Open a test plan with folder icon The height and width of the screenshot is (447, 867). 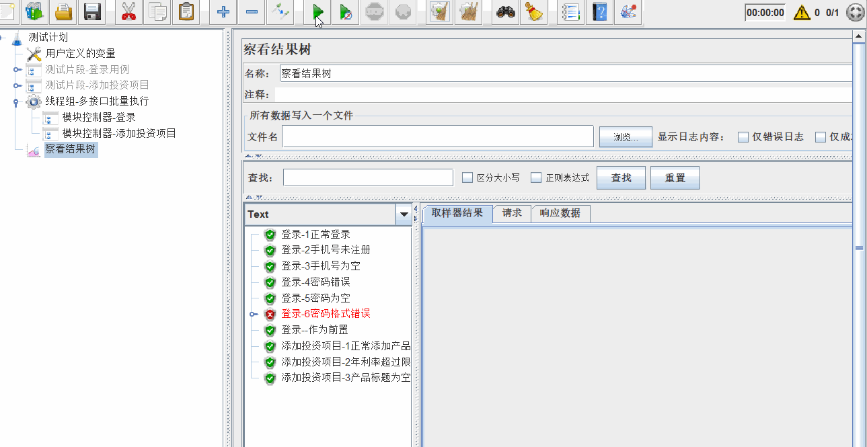[65, 11]
